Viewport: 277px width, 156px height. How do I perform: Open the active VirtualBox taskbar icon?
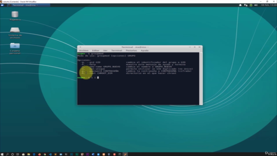click(125, 154)
